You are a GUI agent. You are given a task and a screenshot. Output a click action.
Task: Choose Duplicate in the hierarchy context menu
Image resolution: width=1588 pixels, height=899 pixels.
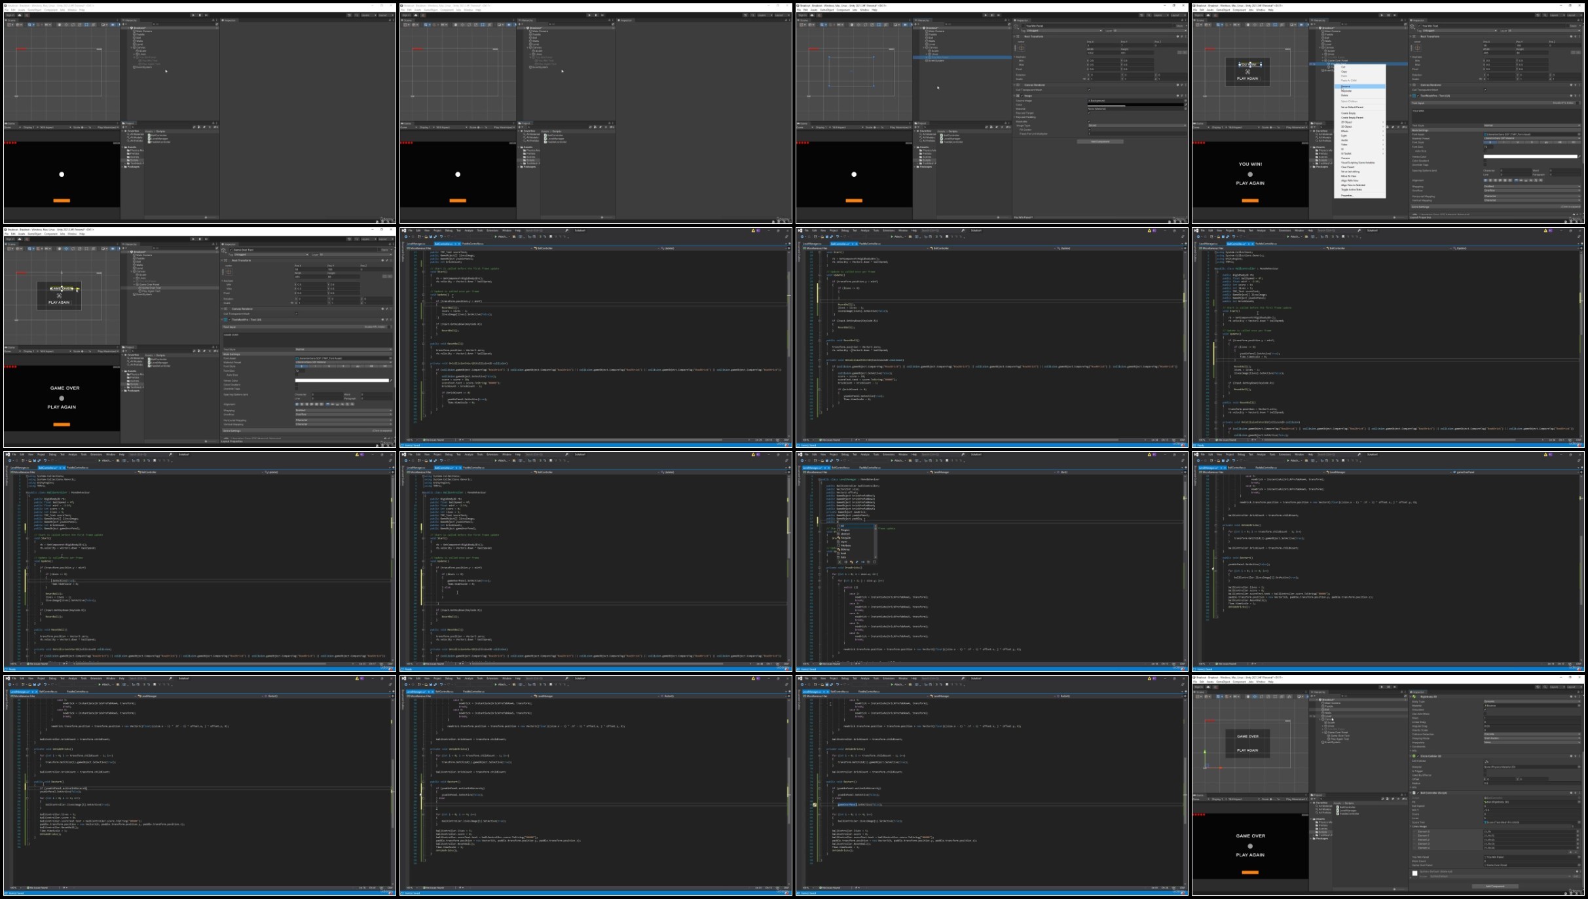pos(1359,91)
